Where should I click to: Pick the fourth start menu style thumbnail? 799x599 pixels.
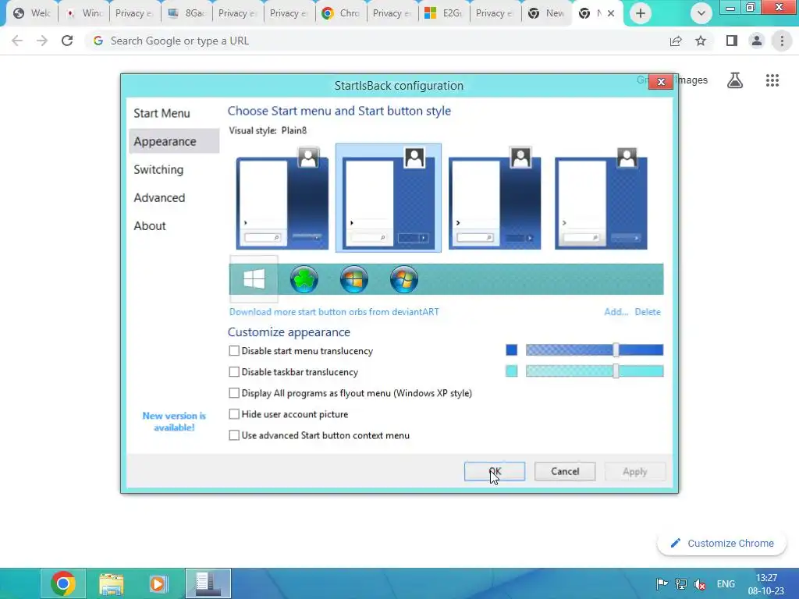point(601,198)
